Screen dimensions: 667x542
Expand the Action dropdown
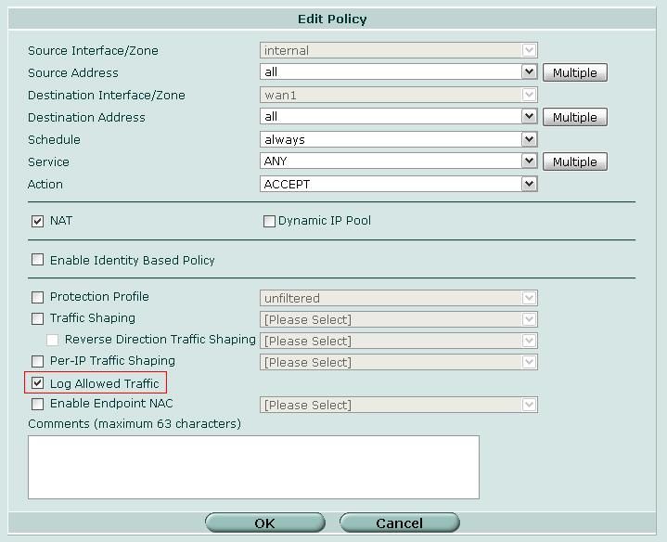pos(529,184)
